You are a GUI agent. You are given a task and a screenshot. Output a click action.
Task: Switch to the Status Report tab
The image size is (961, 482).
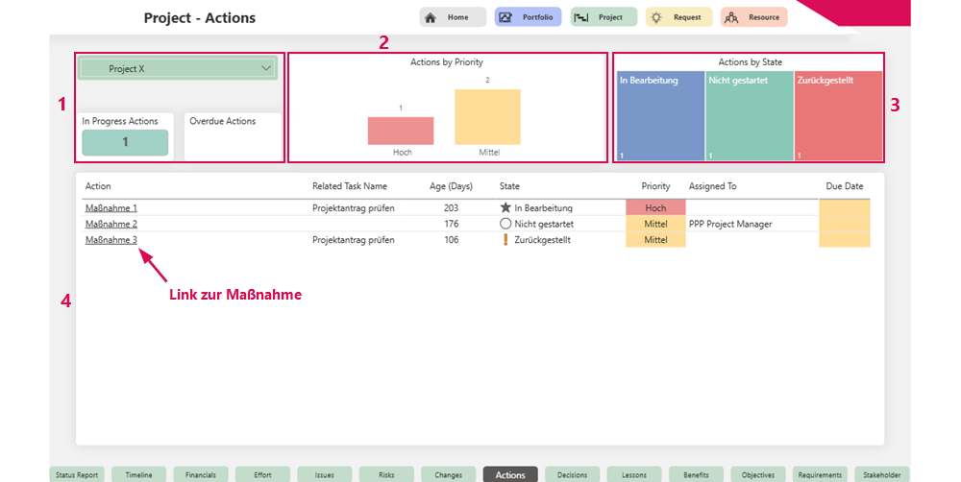tap(78, 474)
